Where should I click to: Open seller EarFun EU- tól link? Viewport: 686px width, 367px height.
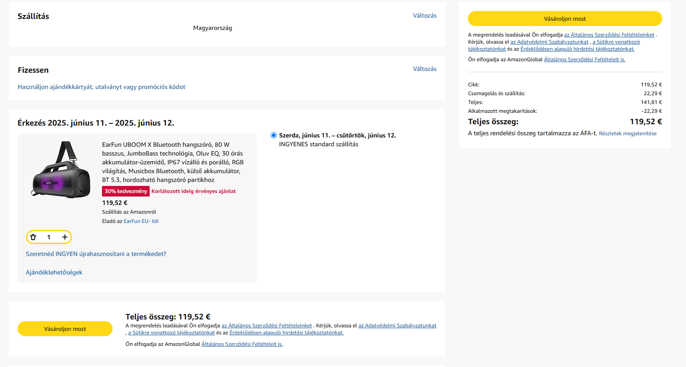click(x=141, y=221)
